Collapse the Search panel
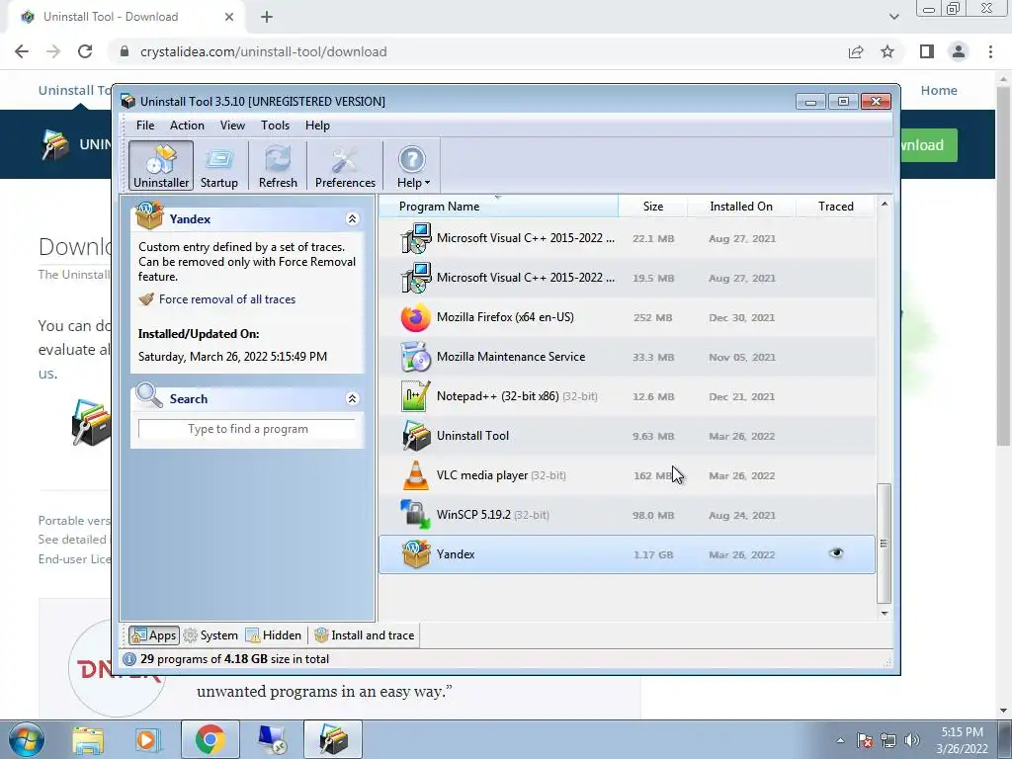Screen dimensions: 1012x759 pos(353,398)
